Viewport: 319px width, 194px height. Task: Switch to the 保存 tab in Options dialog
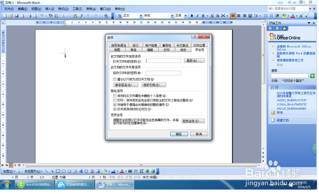(183, 50)
